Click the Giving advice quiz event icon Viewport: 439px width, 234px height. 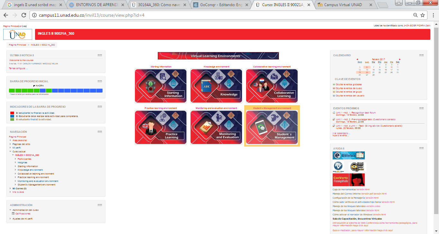click(334, 126)
